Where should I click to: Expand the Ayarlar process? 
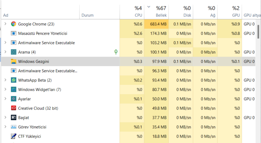5,99
